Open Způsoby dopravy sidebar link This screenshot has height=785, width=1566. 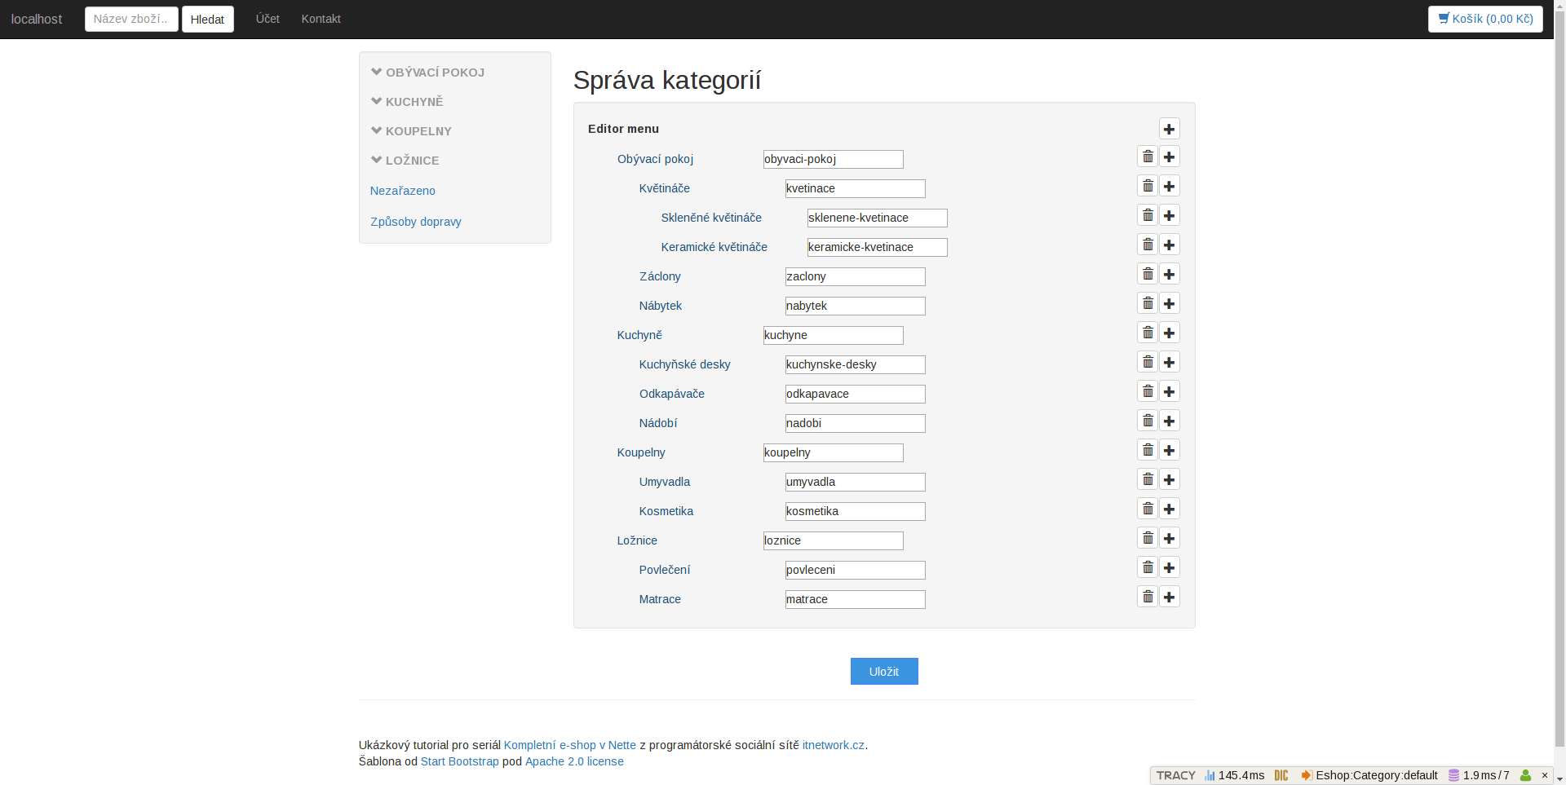(x=416, y=222)
